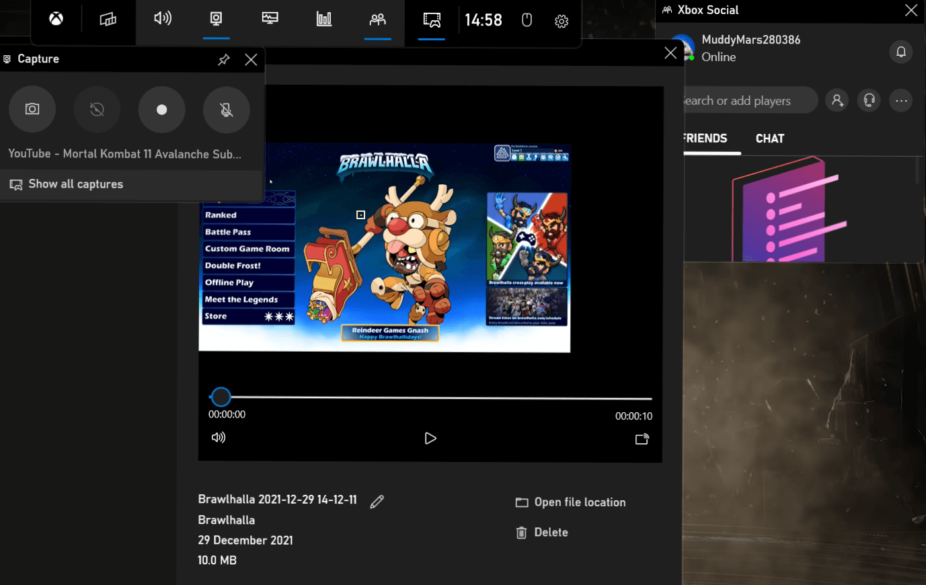Click the Xbox home button

(56, 19)
